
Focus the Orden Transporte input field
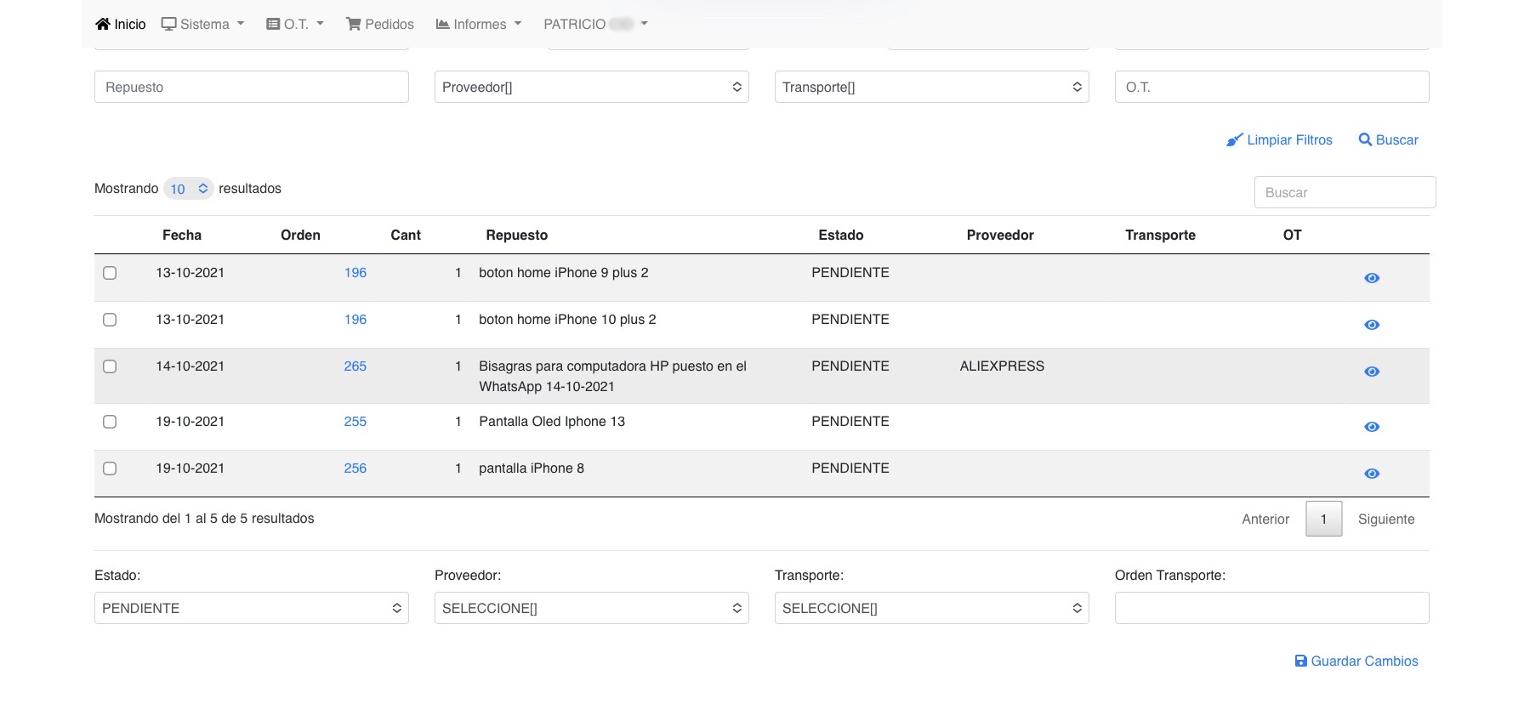[x=1272, y=608]
